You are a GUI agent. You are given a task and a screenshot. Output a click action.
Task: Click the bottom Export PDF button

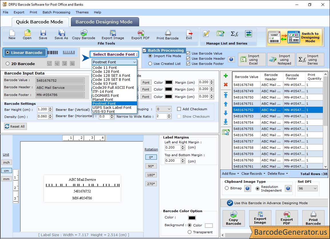tap(287, 218)
